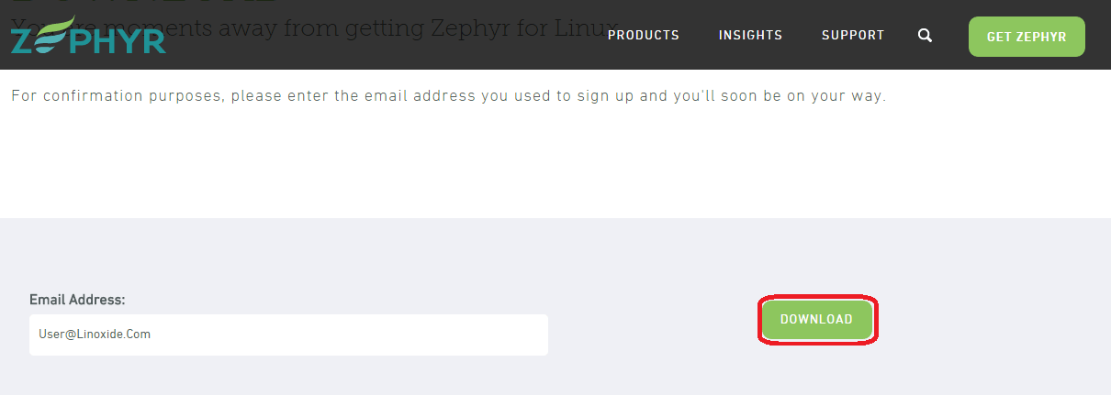Open the INSIGHTS menu
Screen dimensions: 1111x395
750,36
